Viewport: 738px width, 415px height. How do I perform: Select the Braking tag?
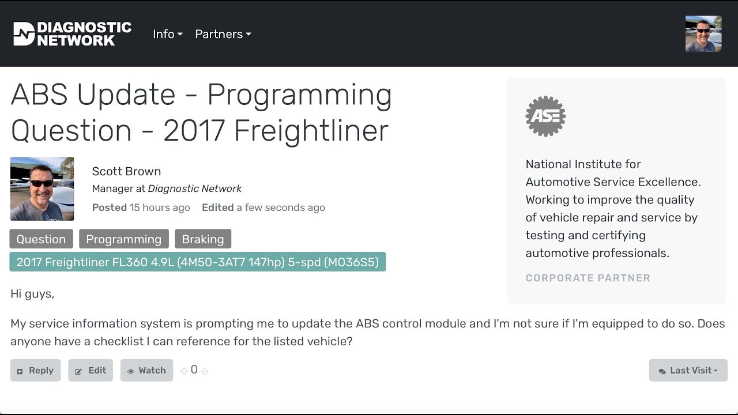click(x=202, y=239)
